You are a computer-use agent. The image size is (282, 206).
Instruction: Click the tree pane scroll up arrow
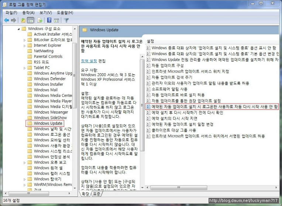[75, 29]
